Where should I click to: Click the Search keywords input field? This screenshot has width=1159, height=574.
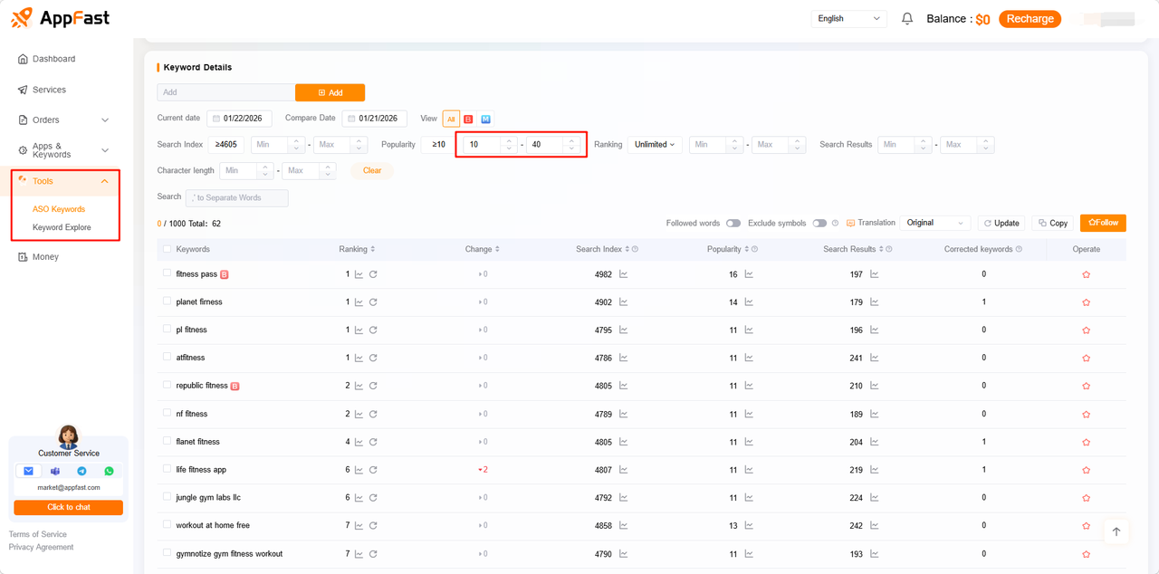point(237,197)
